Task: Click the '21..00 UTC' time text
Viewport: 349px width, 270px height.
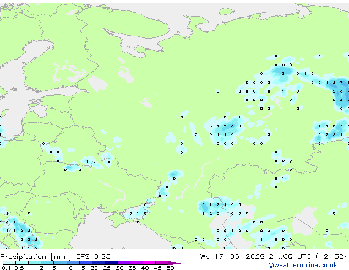Action: (290, 257)
